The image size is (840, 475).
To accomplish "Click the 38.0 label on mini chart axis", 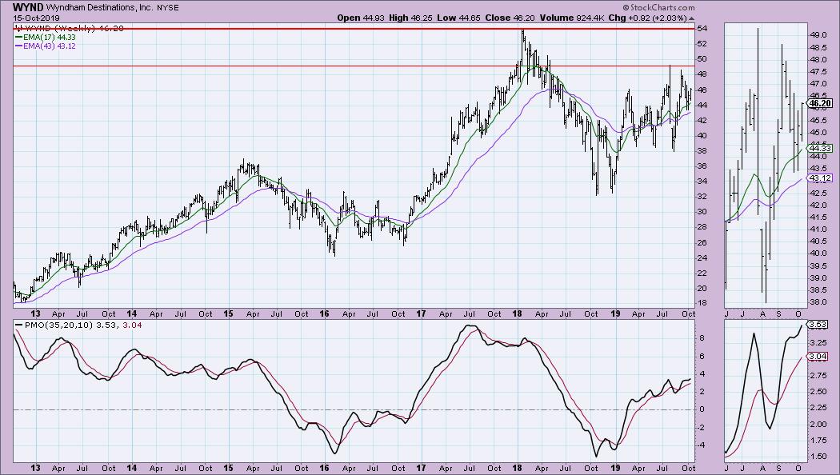I will pyautogui.click(x=817, y=301).
